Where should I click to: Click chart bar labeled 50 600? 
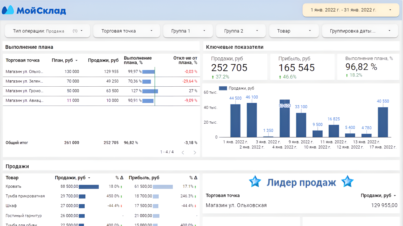click(285, 118)
